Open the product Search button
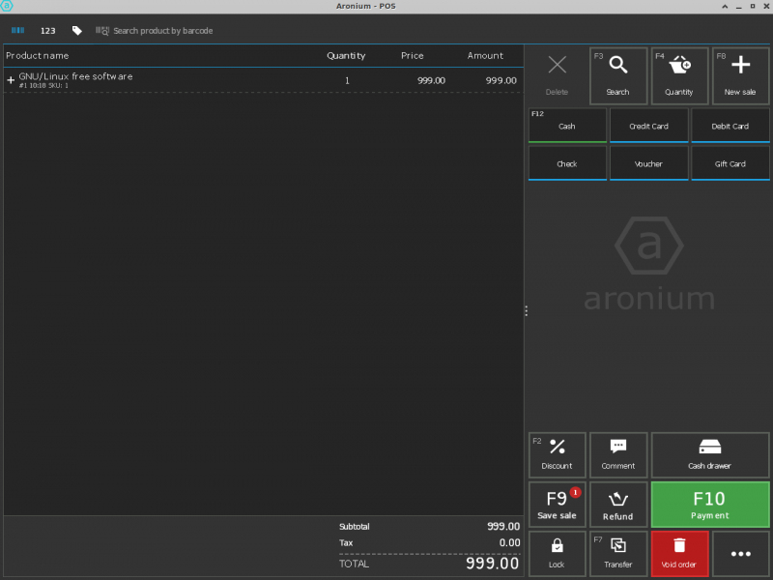 coord(617,75)
